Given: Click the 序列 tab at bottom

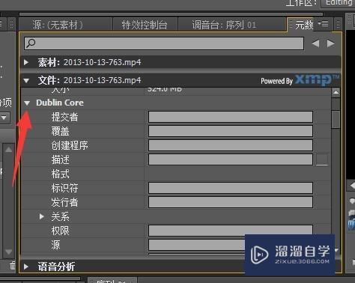Looking at the screenshot, I should click(x=112, y=281).
